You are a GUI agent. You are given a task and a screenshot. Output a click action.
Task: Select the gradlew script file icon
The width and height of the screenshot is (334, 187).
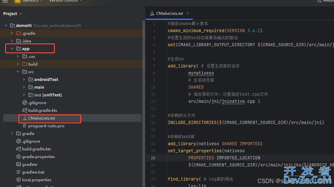(19, 165)
